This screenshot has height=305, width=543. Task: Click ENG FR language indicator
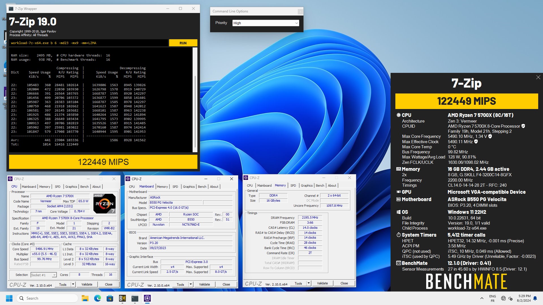492,298
